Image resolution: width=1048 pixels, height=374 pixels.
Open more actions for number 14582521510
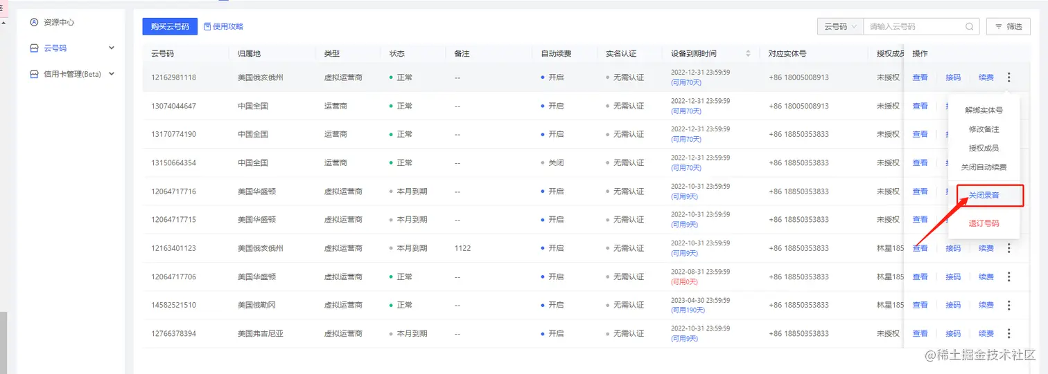click(x=1008, y=305)
